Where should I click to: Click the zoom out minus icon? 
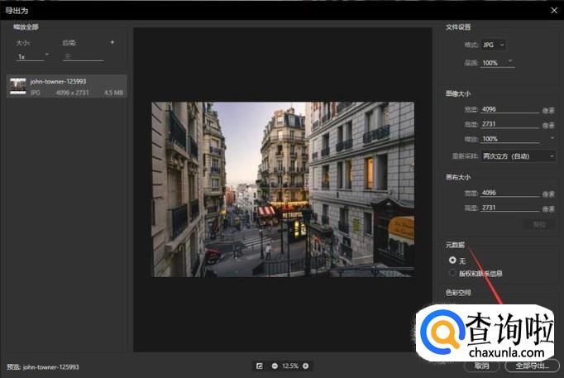(274, 366)
